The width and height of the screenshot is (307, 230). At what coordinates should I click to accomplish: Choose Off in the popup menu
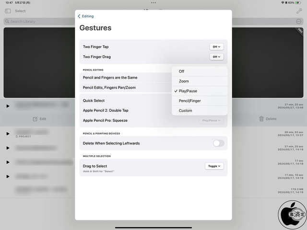[200, 71]
